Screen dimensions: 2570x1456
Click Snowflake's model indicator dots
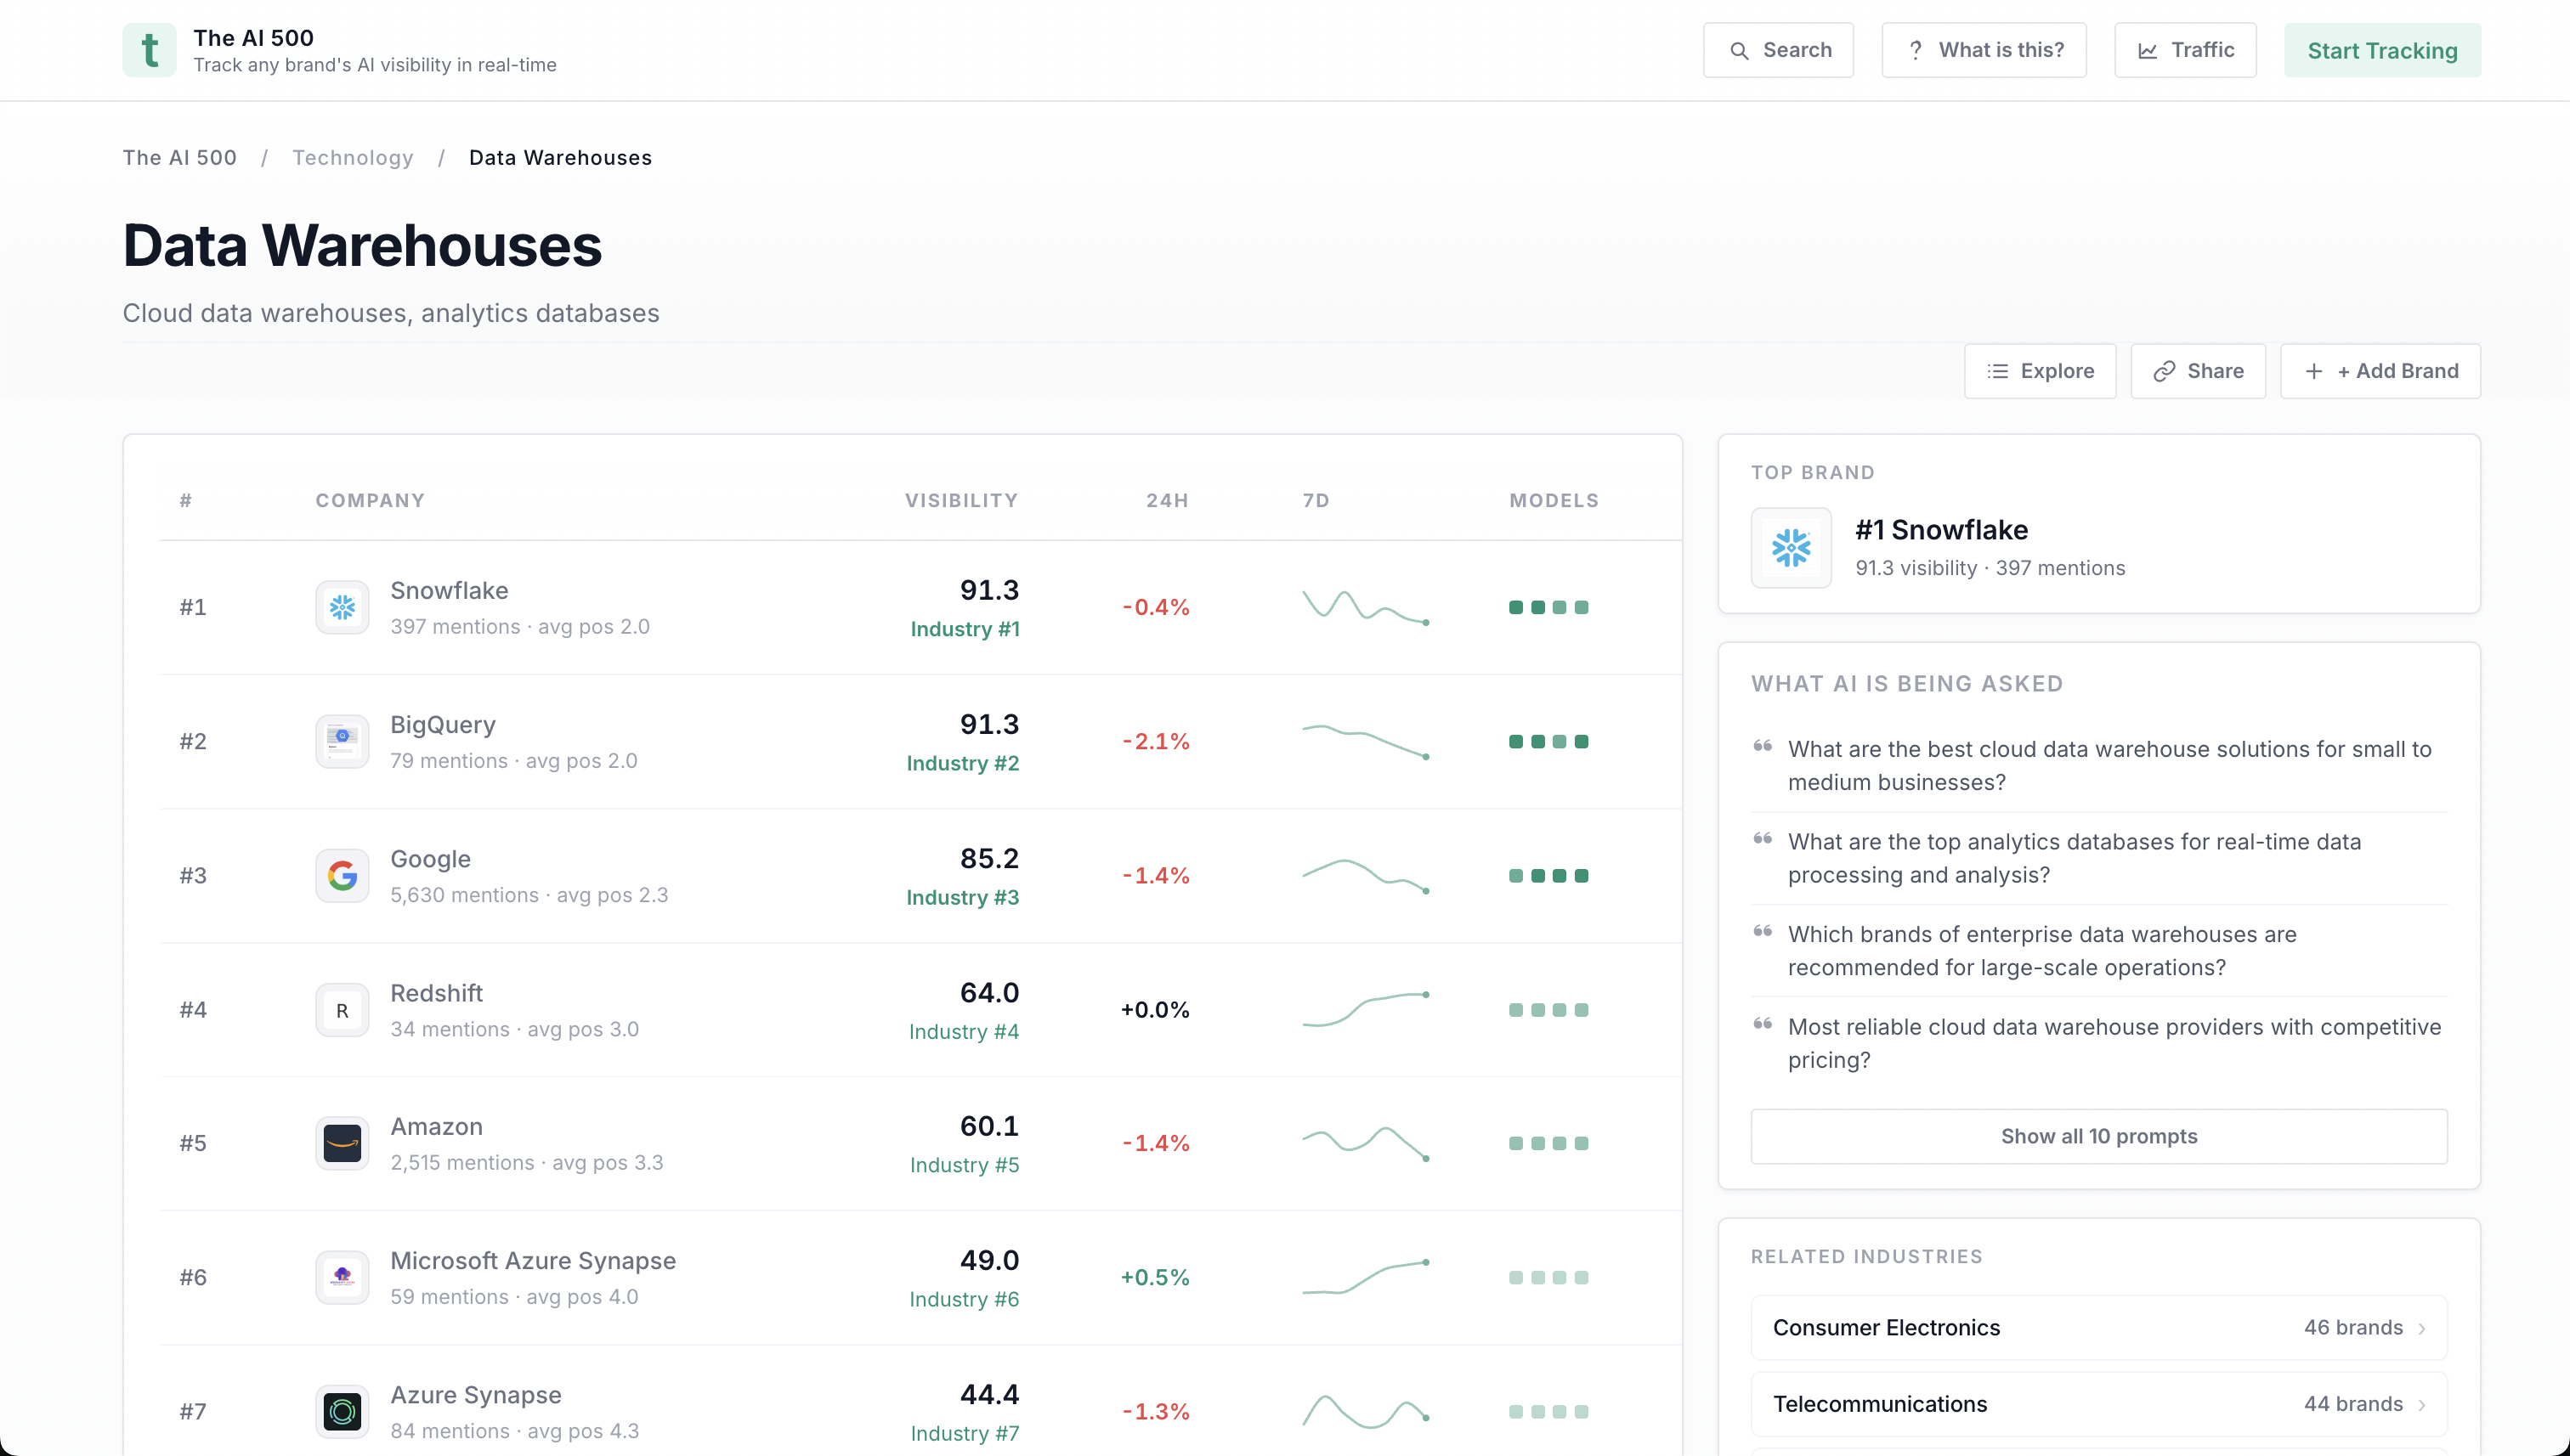[x=1548, y=607]
